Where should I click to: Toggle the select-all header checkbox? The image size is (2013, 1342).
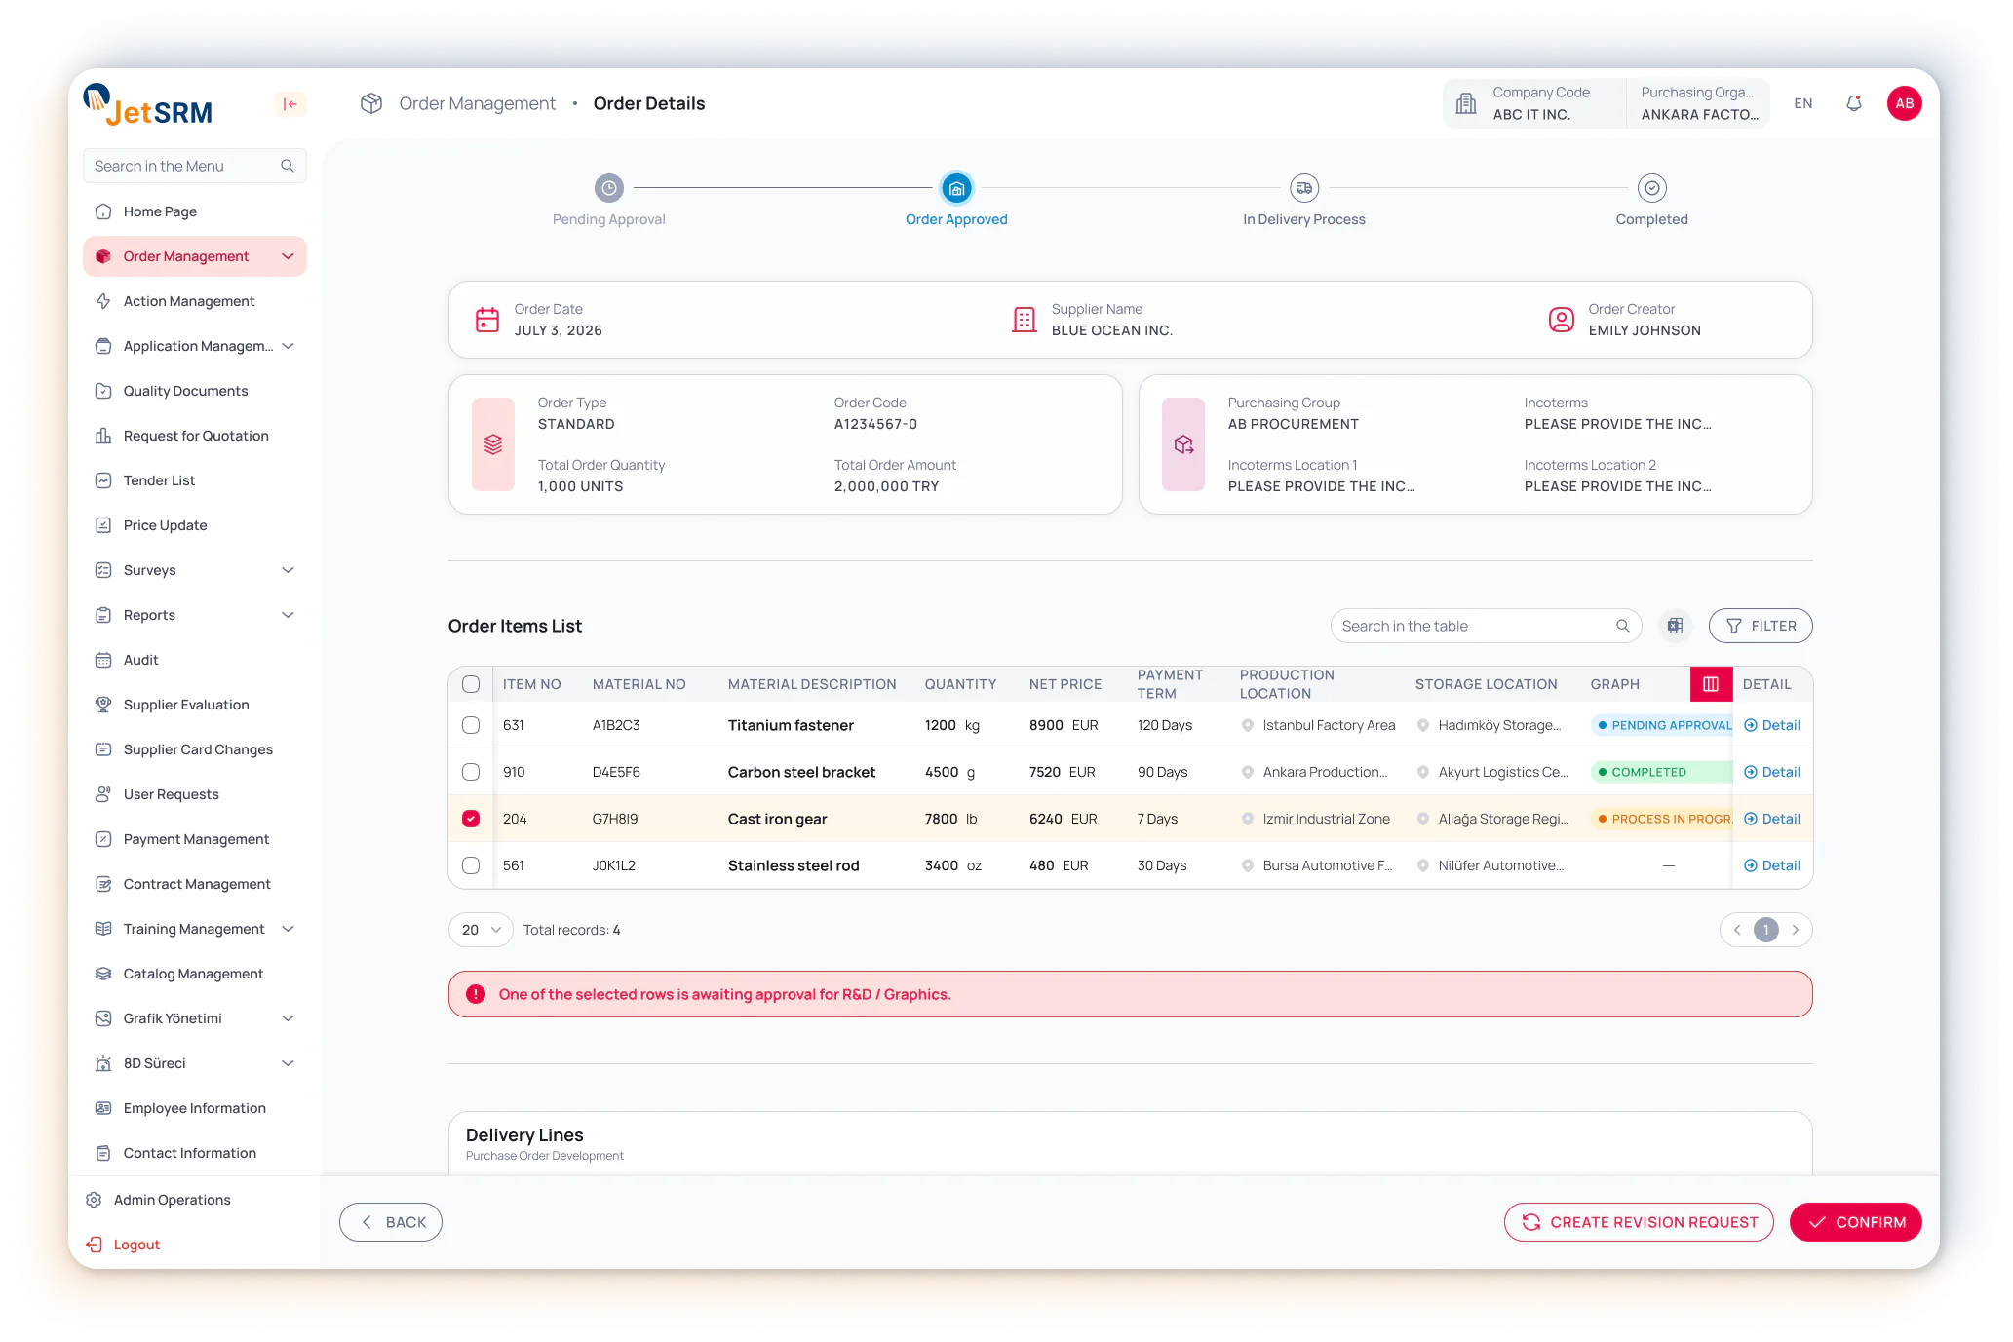471,684
